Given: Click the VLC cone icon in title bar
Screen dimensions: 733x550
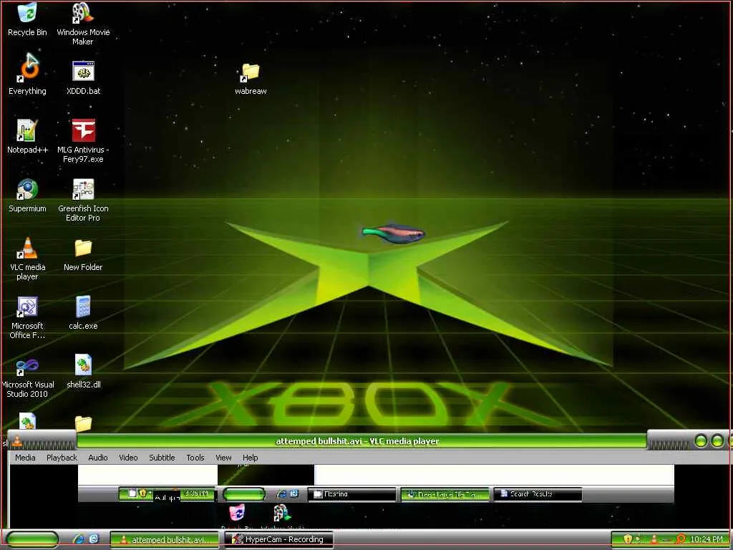Looking at the screenshot, I should point(17,440).
